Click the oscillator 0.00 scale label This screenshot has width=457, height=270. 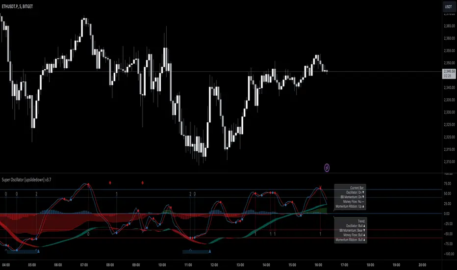[x=447, y=214]
